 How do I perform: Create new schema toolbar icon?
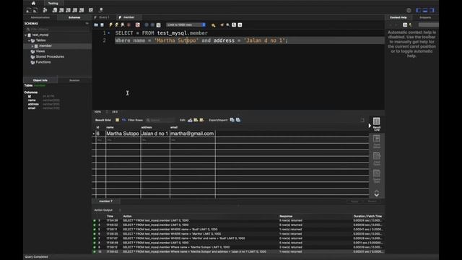click(x=55, y=10)
